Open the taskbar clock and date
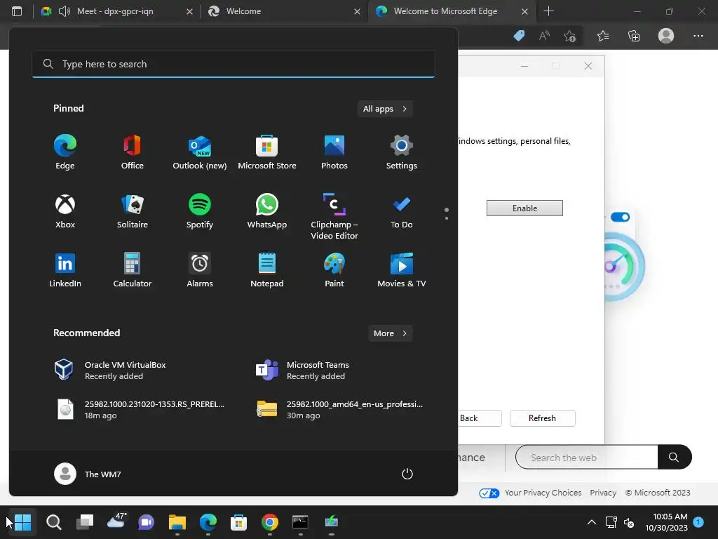 666,522
